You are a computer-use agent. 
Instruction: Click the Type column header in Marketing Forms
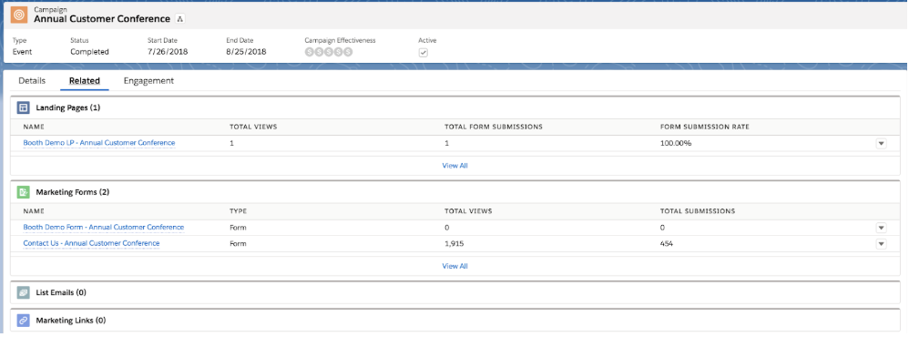click(x=239, y=211)
